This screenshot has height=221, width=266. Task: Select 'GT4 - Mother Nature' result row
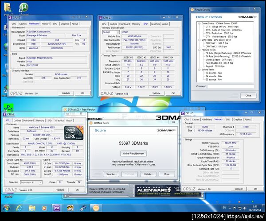coord(221,37)
